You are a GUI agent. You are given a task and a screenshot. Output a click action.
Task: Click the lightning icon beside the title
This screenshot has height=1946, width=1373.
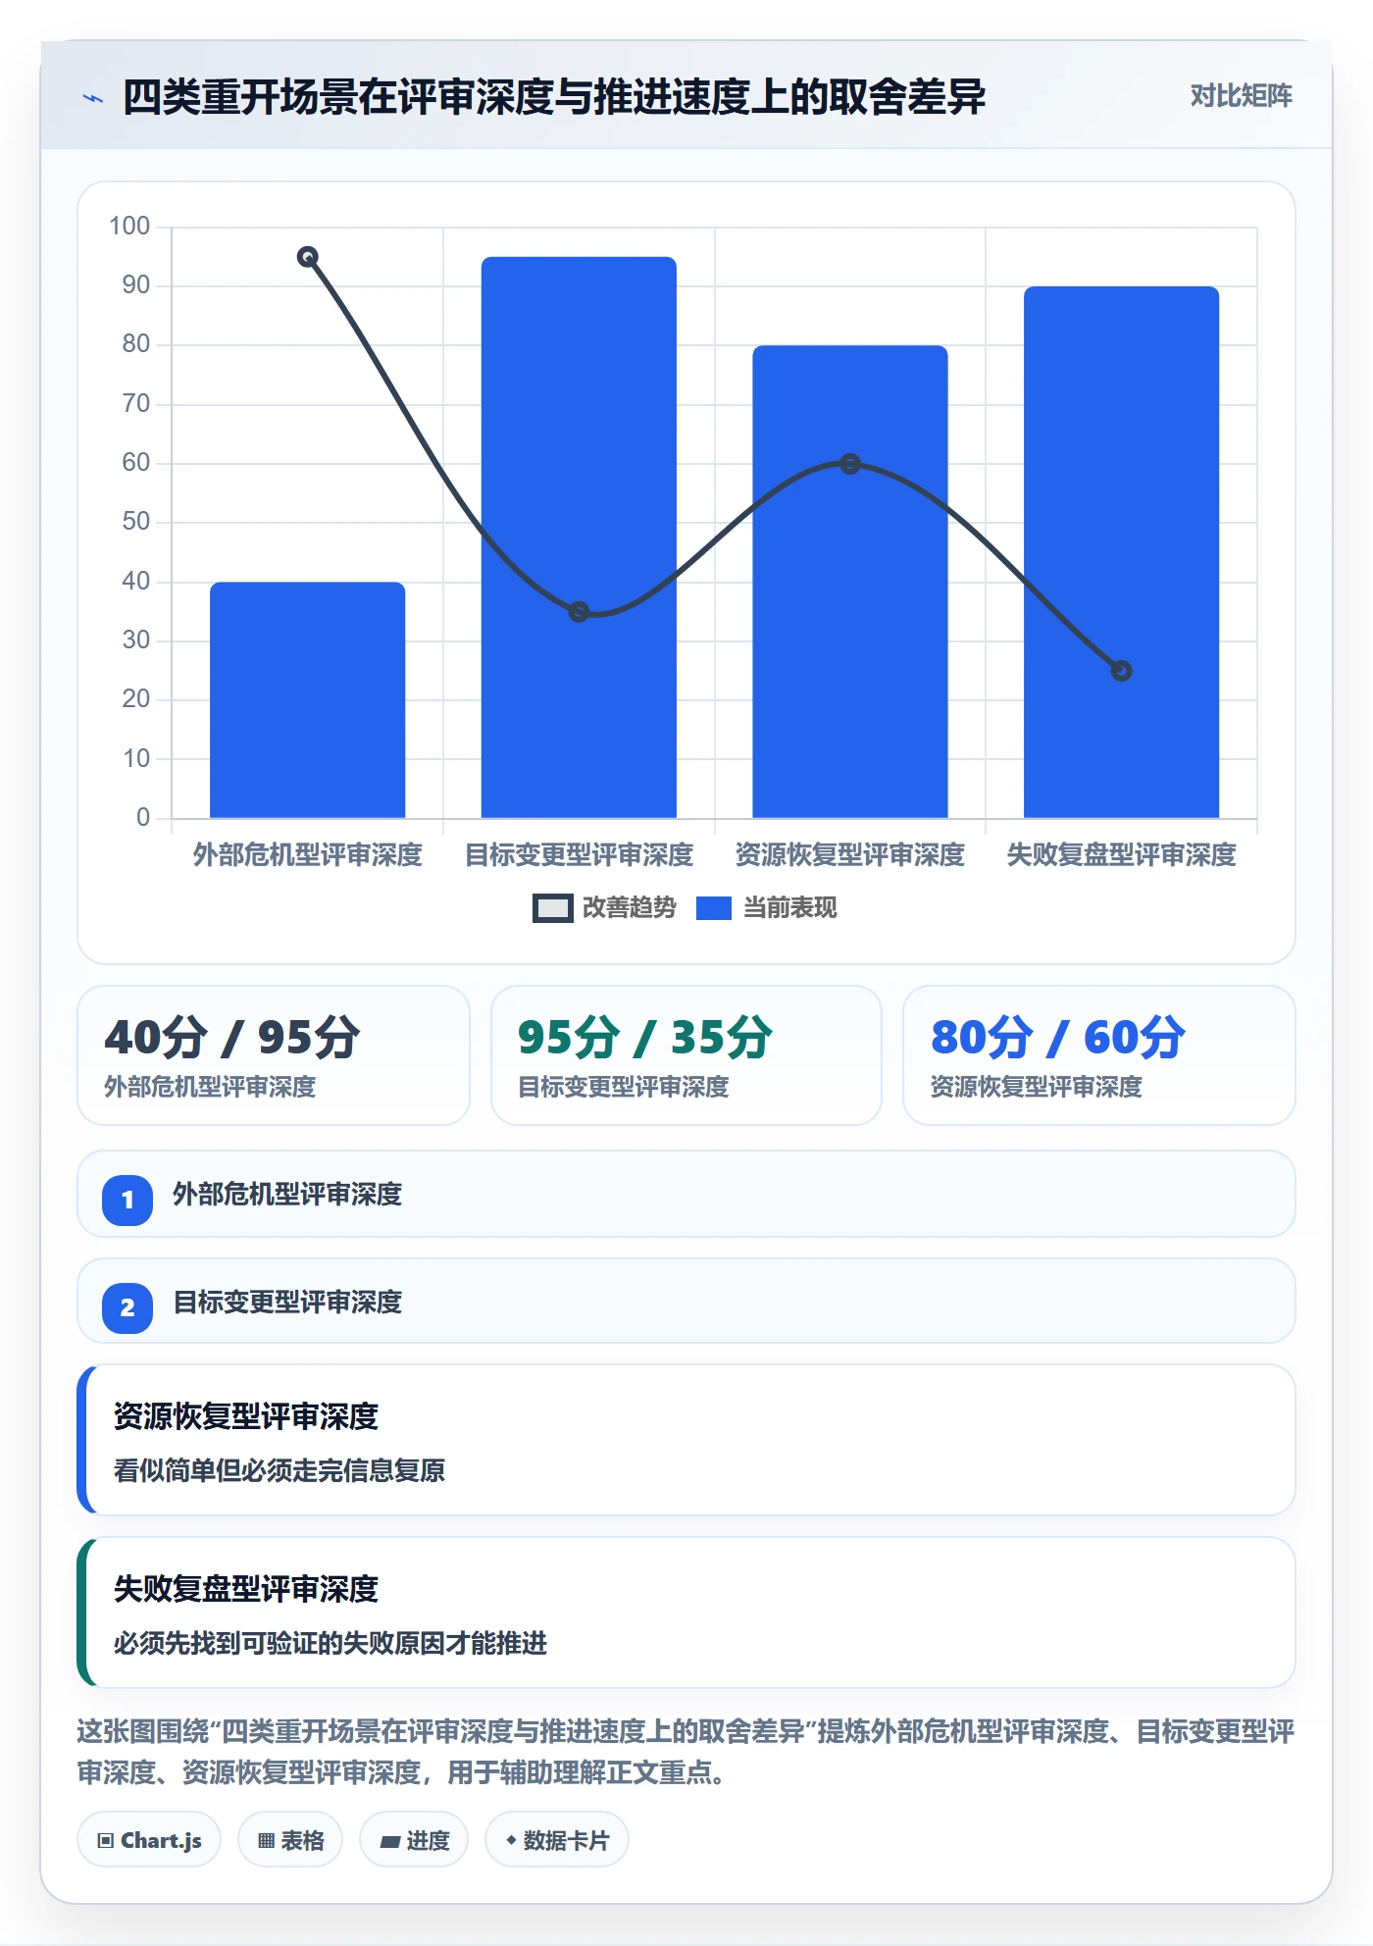93,98
